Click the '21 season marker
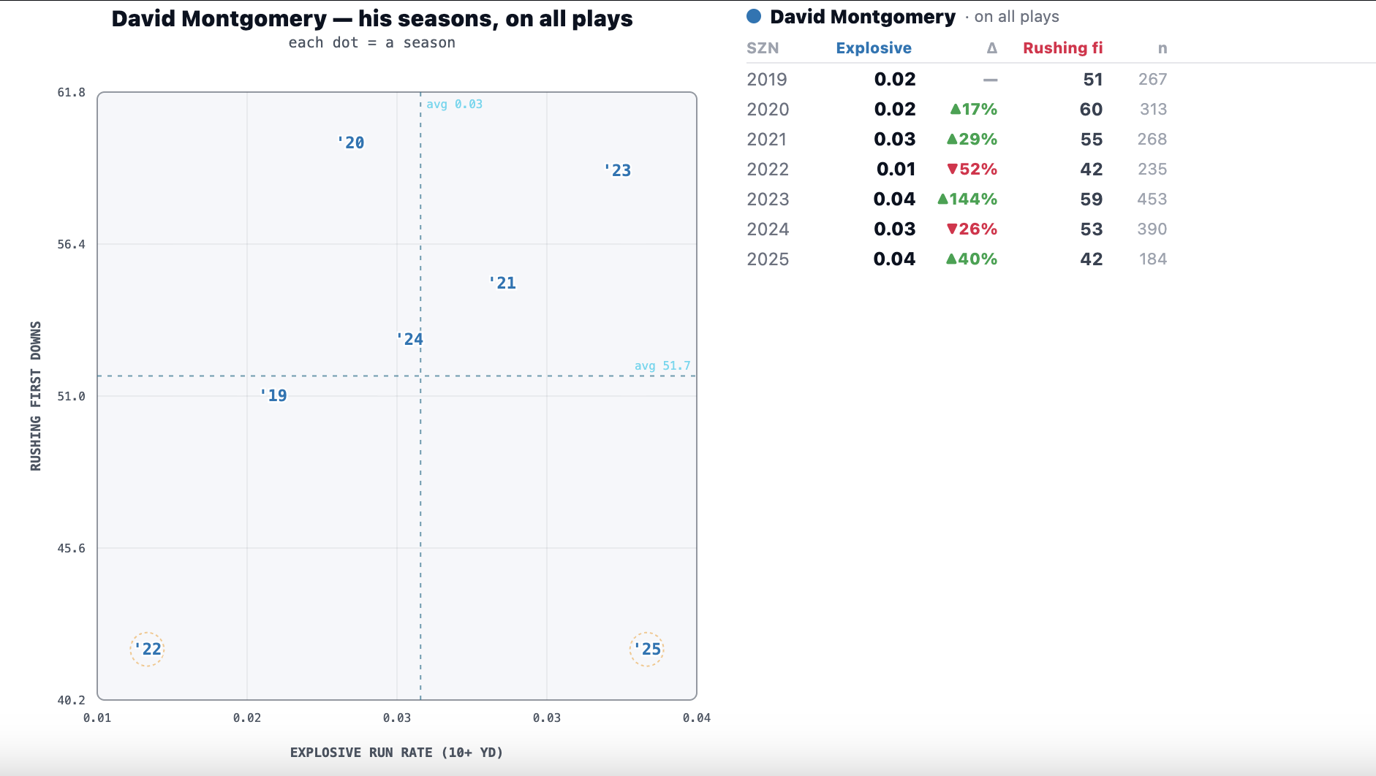This screenshot has height=776, width=1376. click(502, 283)
